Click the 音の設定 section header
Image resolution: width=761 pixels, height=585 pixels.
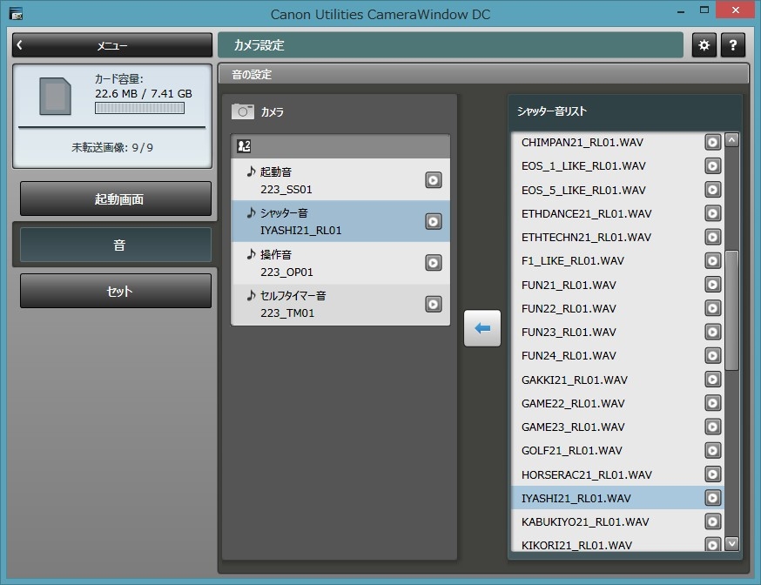tap(483, 74)
